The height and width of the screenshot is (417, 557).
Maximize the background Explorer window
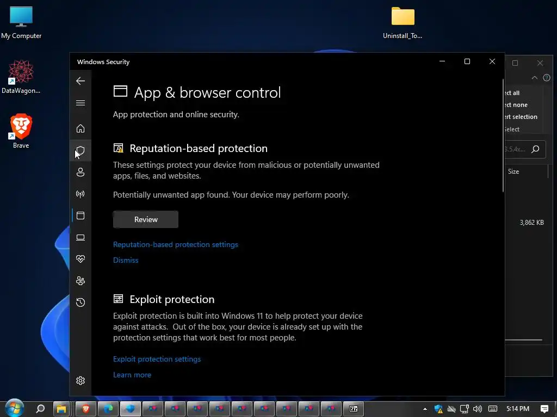click(x=515, y=63)
